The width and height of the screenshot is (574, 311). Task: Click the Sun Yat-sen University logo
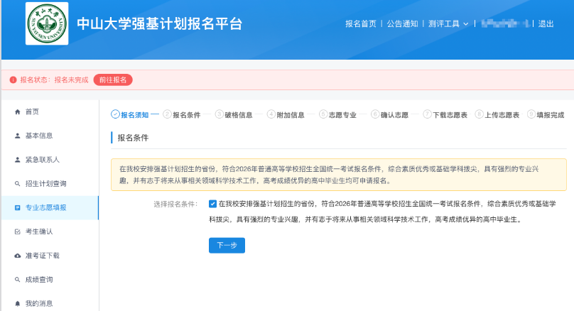(47, 24)
